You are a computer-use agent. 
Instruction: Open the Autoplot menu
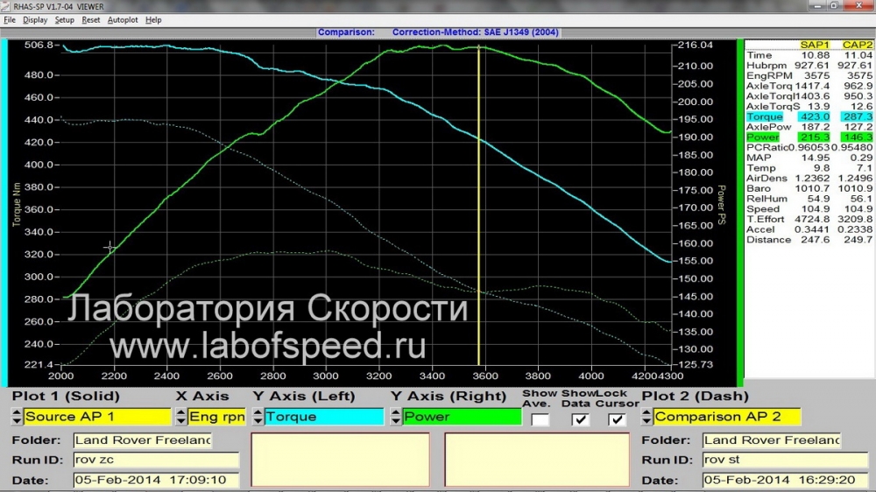point(123,19)
